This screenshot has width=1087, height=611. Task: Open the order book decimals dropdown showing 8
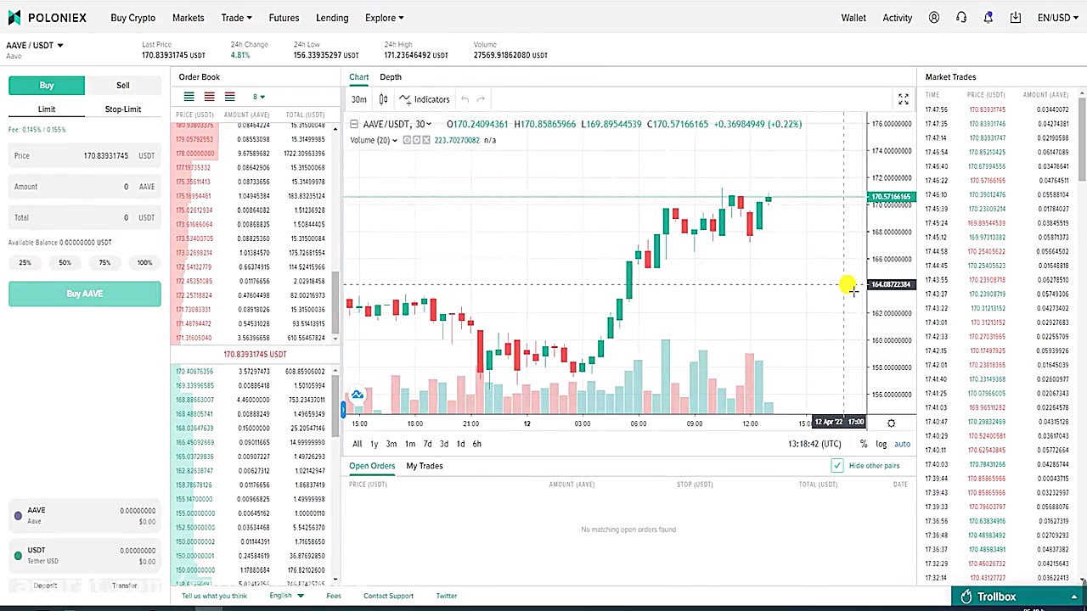pos(258,97)
